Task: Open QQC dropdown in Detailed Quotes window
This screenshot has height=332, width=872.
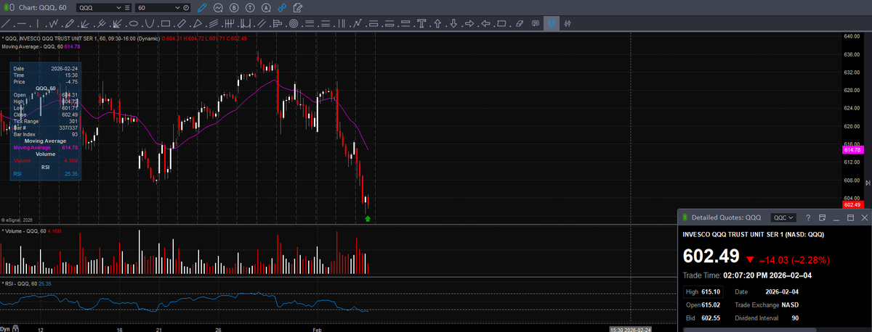Action: click(783, 217)
